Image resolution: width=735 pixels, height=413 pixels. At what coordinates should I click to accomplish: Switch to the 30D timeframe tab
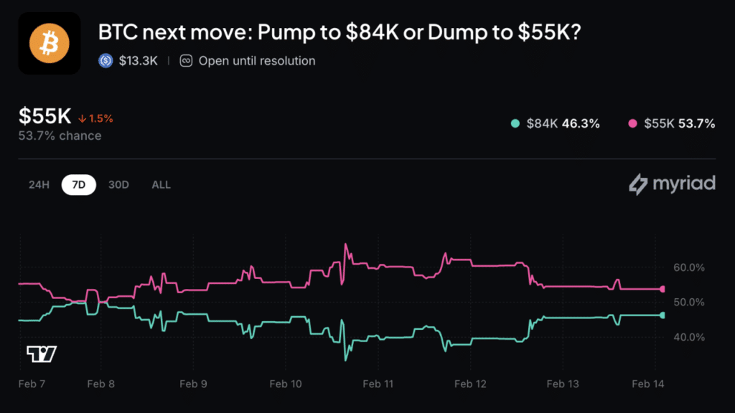(118, 184)
